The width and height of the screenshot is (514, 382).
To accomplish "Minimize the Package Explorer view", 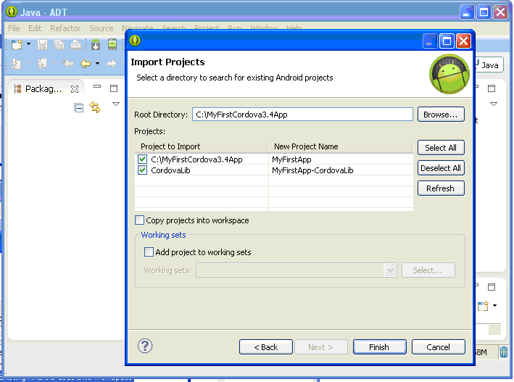I will coord(97,86).
